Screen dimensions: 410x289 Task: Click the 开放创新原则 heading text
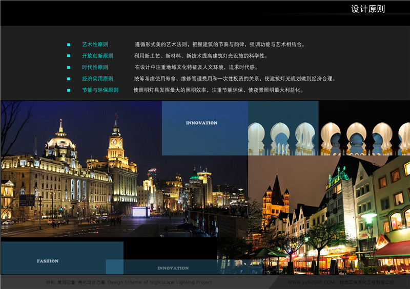click(x=97, y=56)
